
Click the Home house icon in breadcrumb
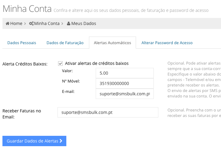pyautogui.click(x=7, y=23)
